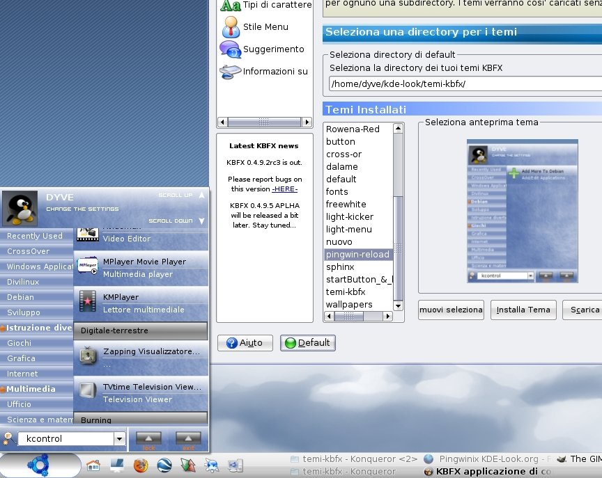This screenshot has height=478, width=602.
Task: Select the pingwin-reload theme entry
Action: pyautogui.click(x=357, y=255)
